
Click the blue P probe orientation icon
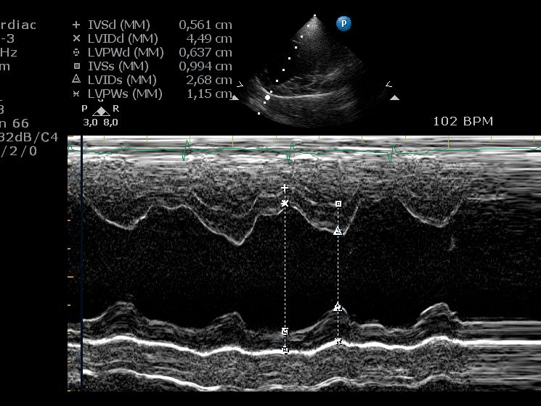[x=343, y=24]
